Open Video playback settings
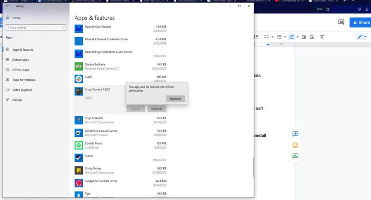Viewport: 371px width, 200px height. (22, 90)
